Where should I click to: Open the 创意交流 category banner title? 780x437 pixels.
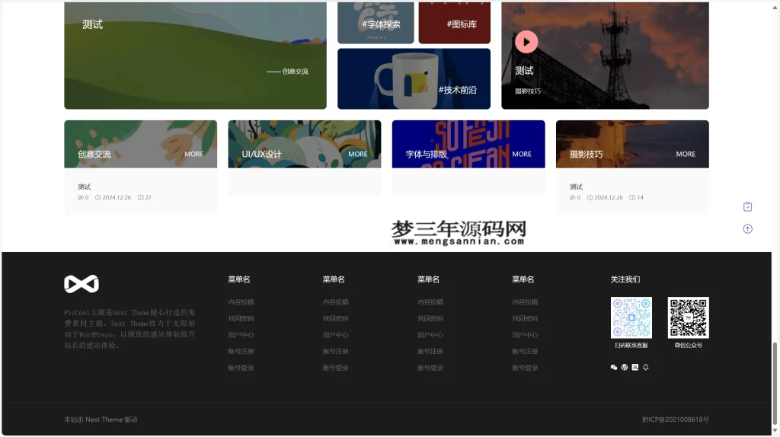[x=94, y=155]
